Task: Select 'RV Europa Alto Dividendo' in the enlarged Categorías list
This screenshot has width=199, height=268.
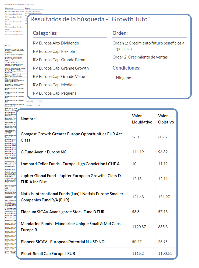Action: (56, 43)
